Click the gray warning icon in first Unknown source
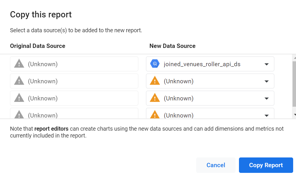Viewport: 296px width, 176px height. (x=19, y=64)
